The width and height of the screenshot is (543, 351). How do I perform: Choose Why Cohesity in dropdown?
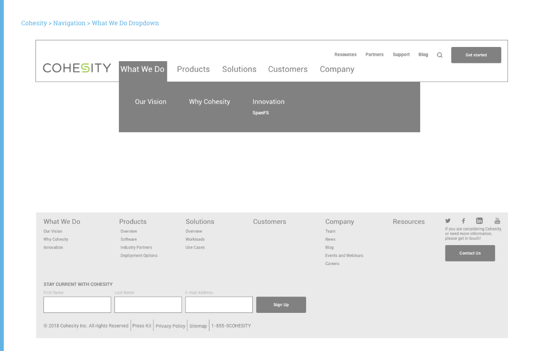coord(209,101)
